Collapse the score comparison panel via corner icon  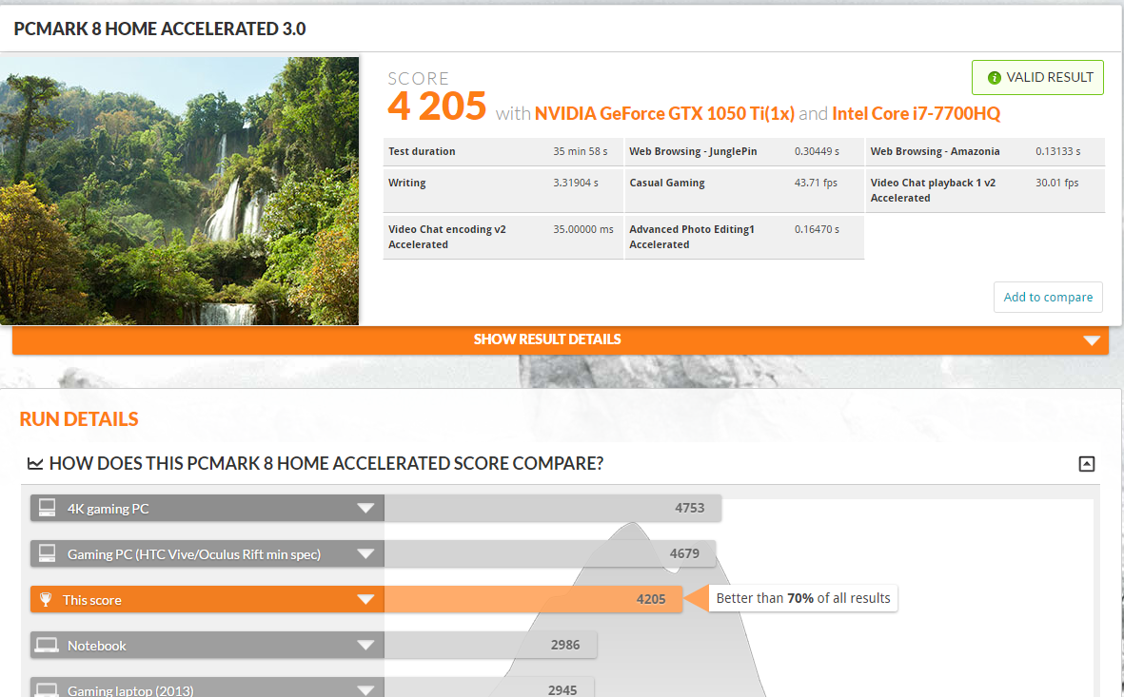[x=1087, y=463]
